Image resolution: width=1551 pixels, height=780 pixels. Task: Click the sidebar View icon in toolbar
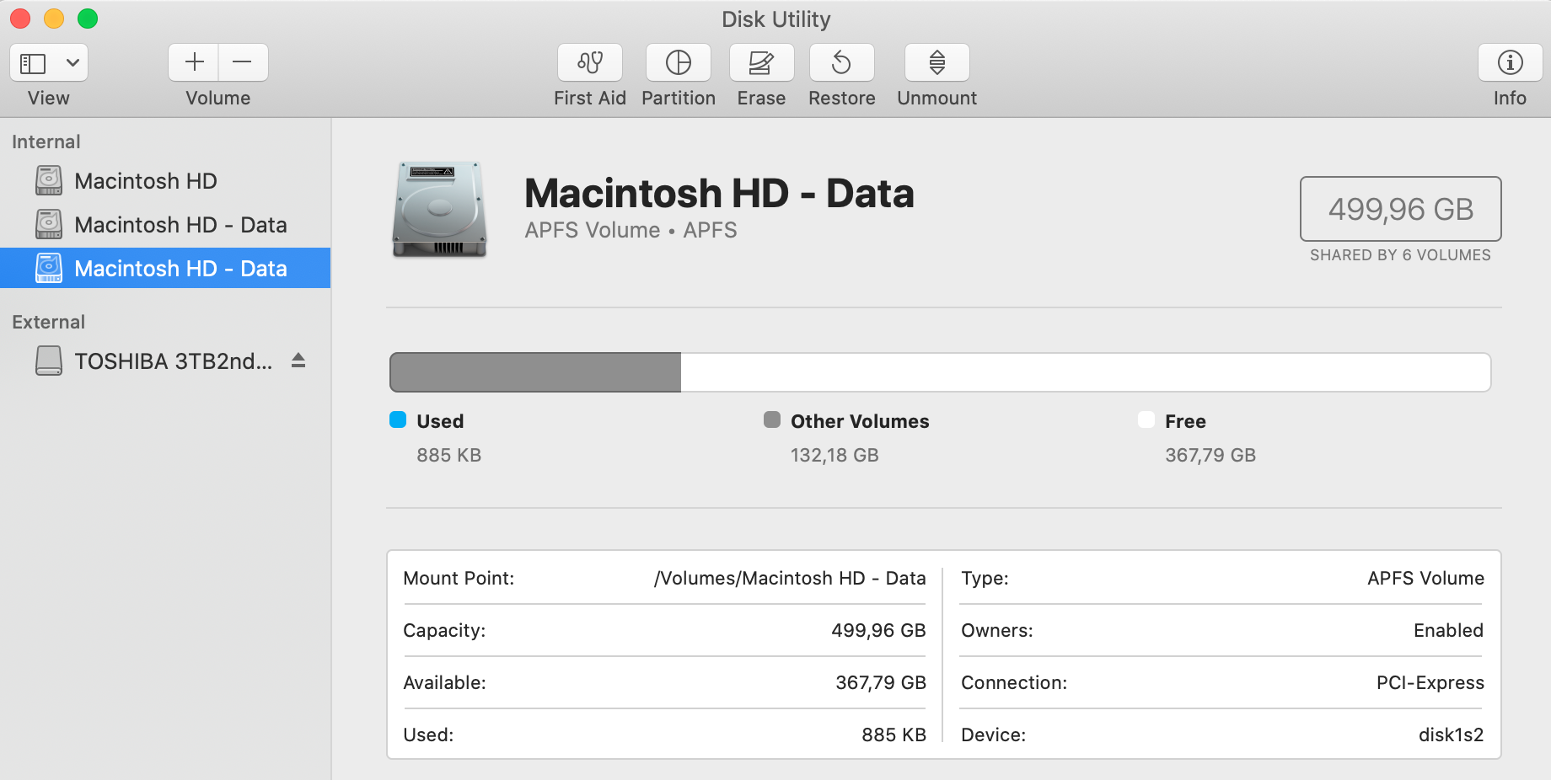pos(33,63)
